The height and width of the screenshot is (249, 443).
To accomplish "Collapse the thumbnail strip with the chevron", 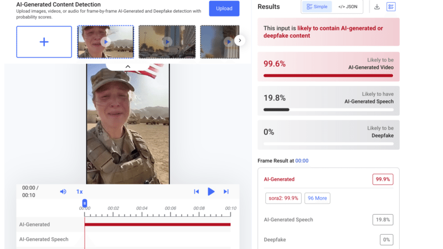I will [x=127, y=66].
